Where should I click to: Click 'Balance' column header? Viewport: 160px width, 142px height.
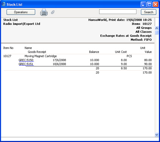click(x=94, y=52)
